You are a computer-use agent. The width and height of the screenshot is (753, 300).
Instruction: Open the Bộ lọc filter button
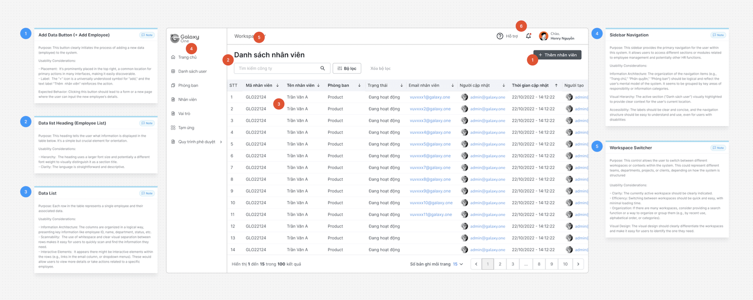(x=347, y=68)
